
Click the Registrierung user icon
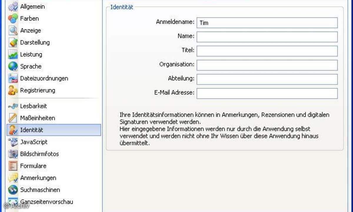point(13,90)
